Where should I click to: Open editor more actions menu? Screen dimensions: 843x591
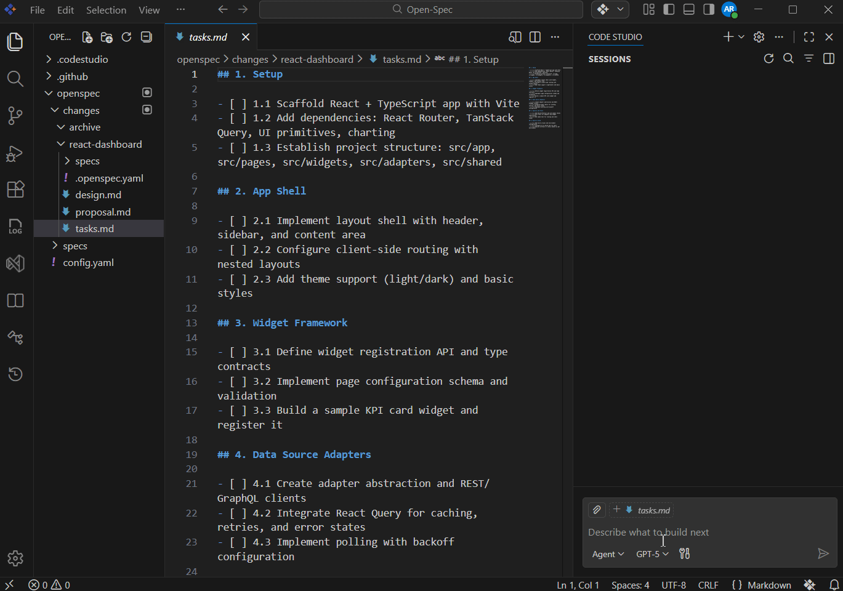tap(555, 38)
